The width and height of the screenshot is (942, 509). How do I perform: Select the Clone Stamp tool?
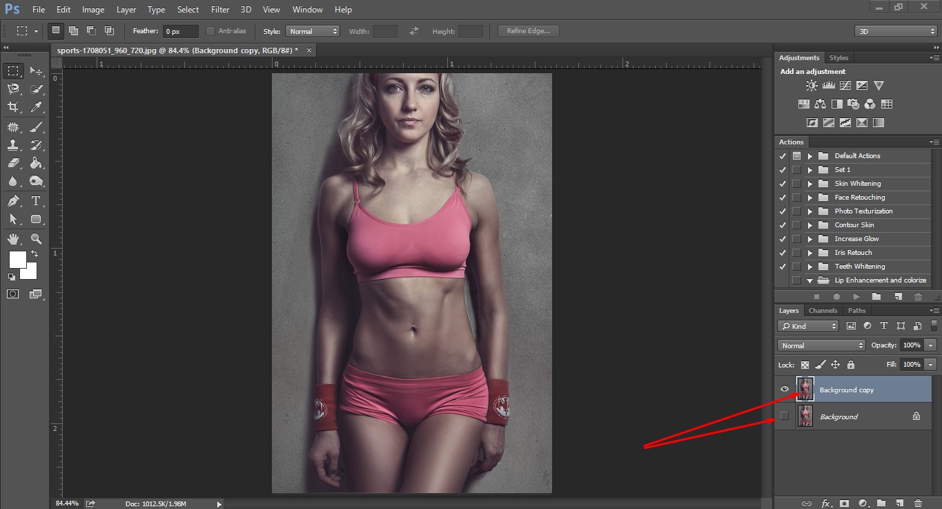[13, 145]
